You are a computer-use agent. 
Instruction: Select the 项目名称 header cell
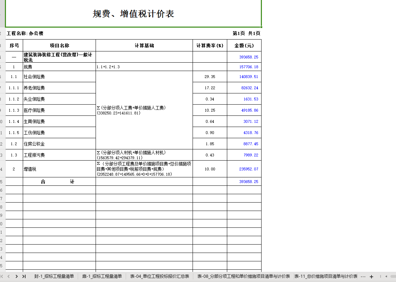[60, 45]
